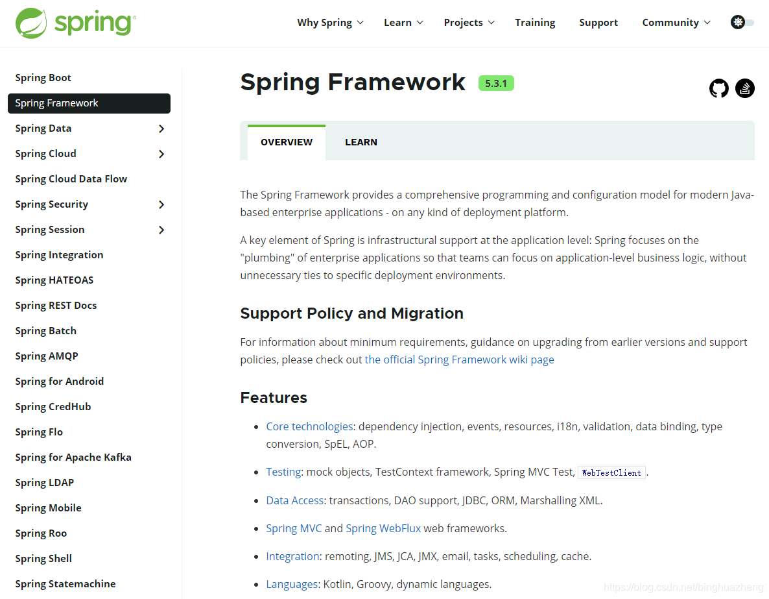This screenshot has width=769, height=599.
Task: Open Spring for Android project
Action: [x=60, y=382]
